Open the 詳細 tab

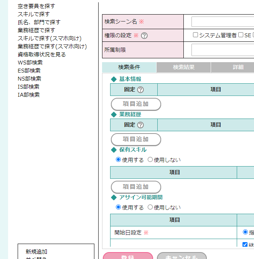click(x=238, y=68)
